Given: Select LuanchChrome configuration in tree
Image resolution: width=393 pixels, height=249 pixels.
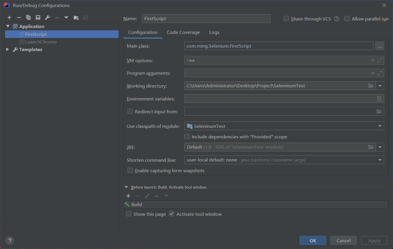Looking at the screenshot, I should [x=62, y=42].
